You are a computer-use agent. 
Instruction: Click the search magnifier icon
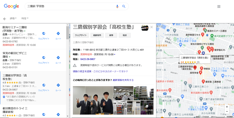click(x=124, y=6)
